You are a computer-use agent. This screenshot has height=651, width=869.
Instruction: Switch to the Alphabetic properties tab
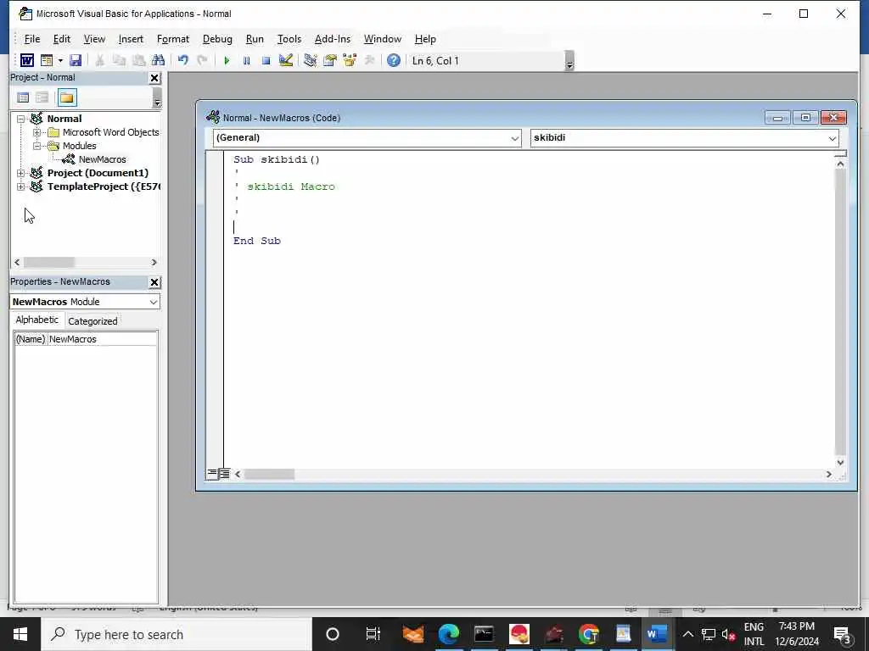(36, 320)
